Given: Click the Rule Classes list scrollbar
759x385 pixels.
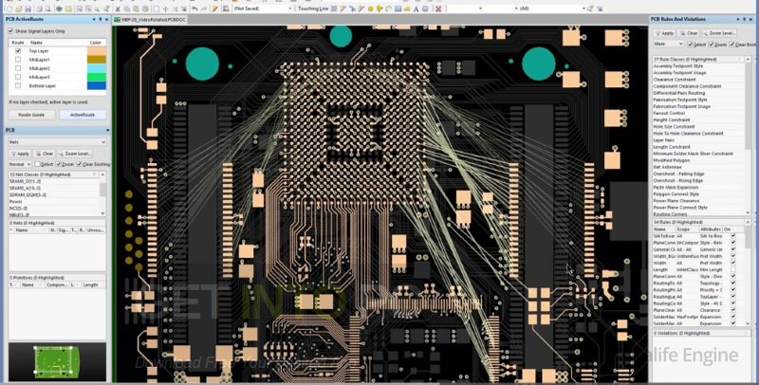Looking at the screenshot, I should coord(748,137).
